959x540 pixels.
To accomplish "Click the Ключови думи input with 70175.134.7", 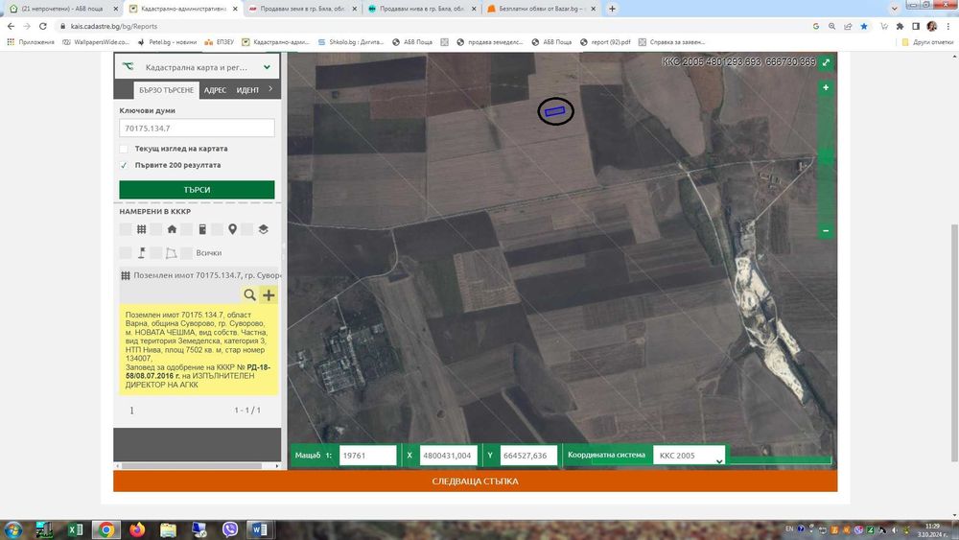I will [x=197, y=128].
